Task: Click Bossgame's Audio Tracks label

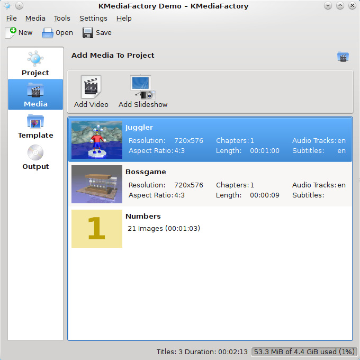Action: point(314,185)
